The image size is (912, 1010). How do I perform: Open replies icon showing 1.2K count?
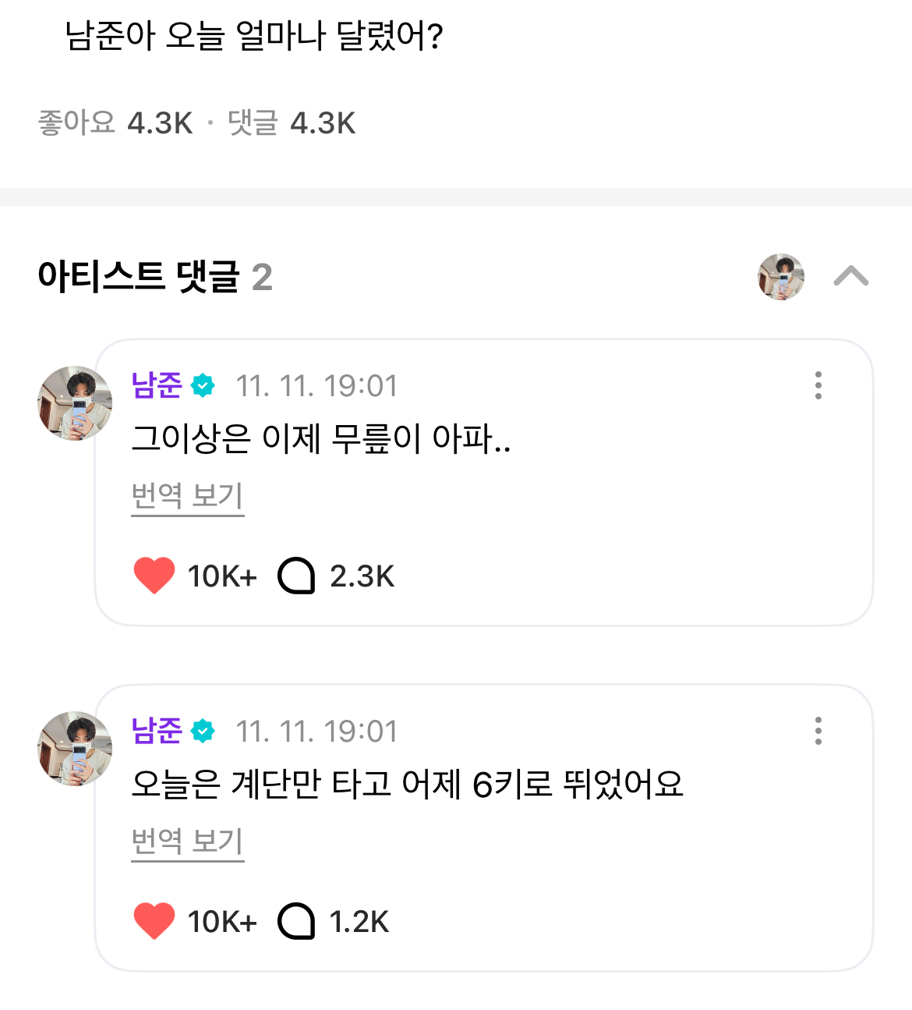pos(297,921)
